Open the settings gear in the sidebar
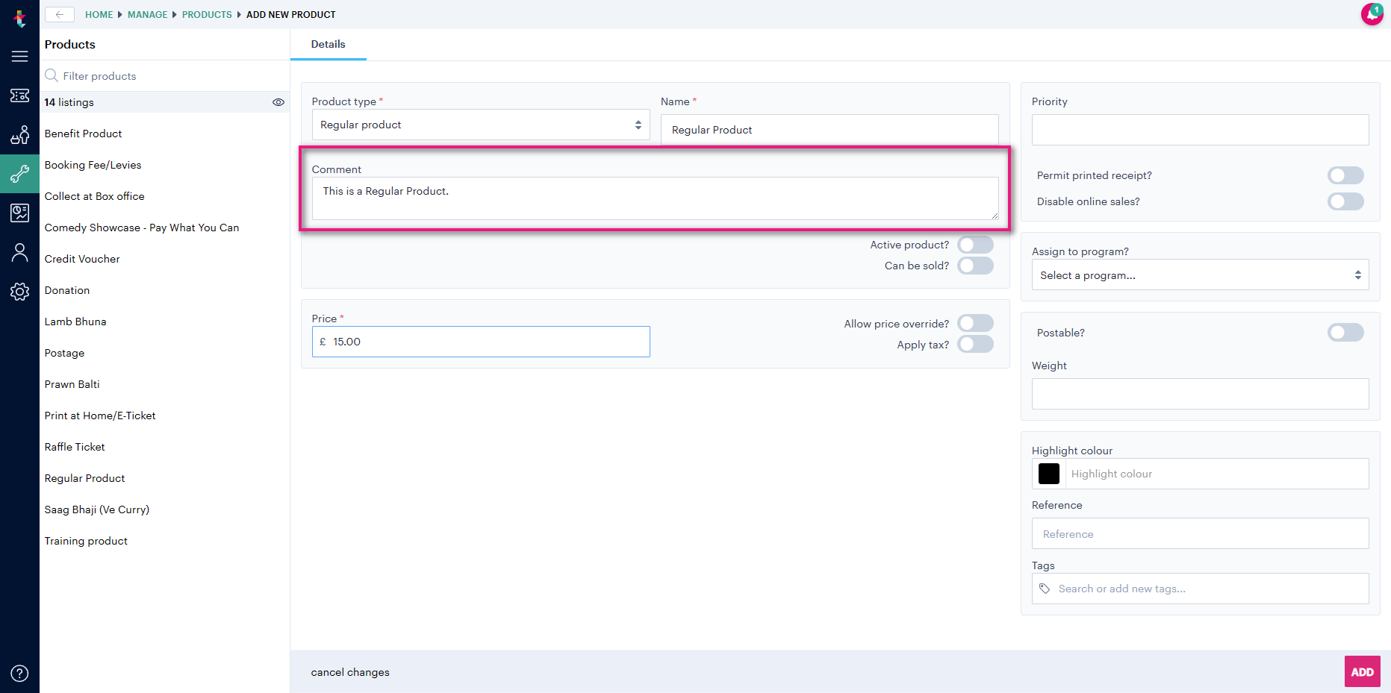Viewport: 1391px width, 693px height. pos(19,292)
